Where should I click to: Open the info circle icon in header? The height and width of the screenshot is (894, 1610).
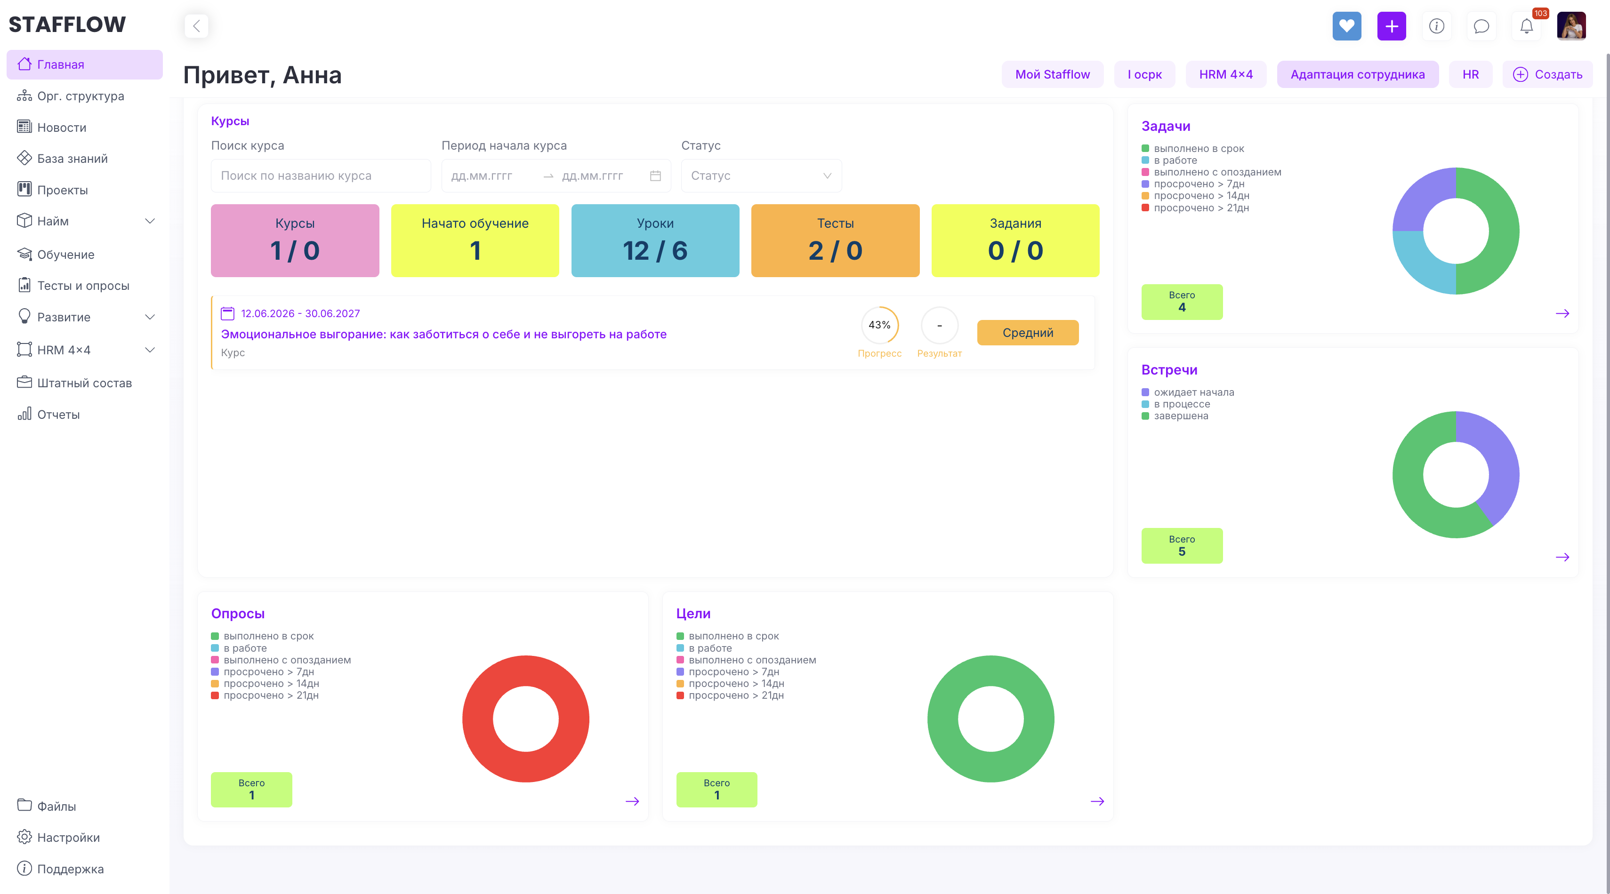[x=1436, y=26]
